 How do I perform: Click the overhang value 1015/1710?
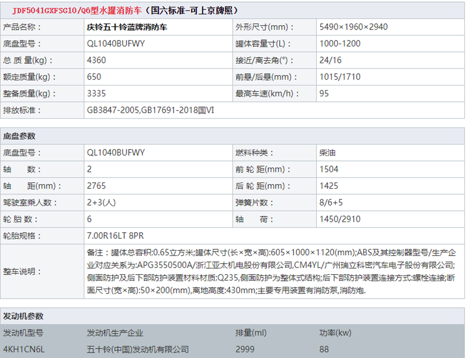click(340, 77)
